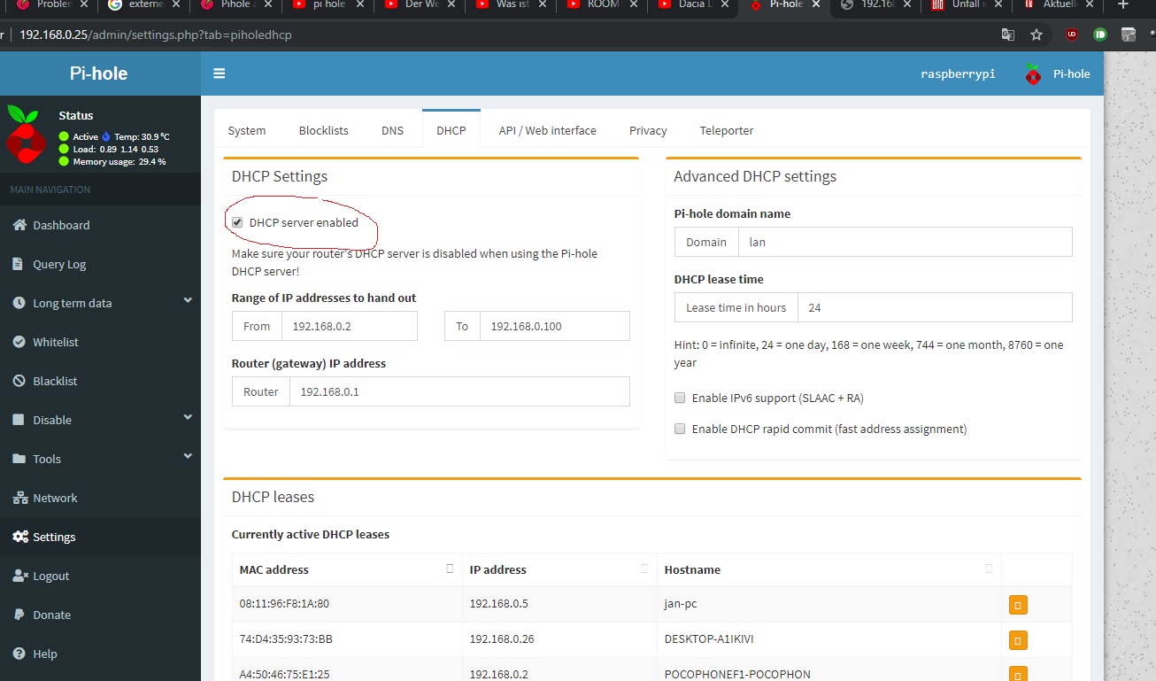Select MAC address 74:D4:35:93:73:BB

286,638
